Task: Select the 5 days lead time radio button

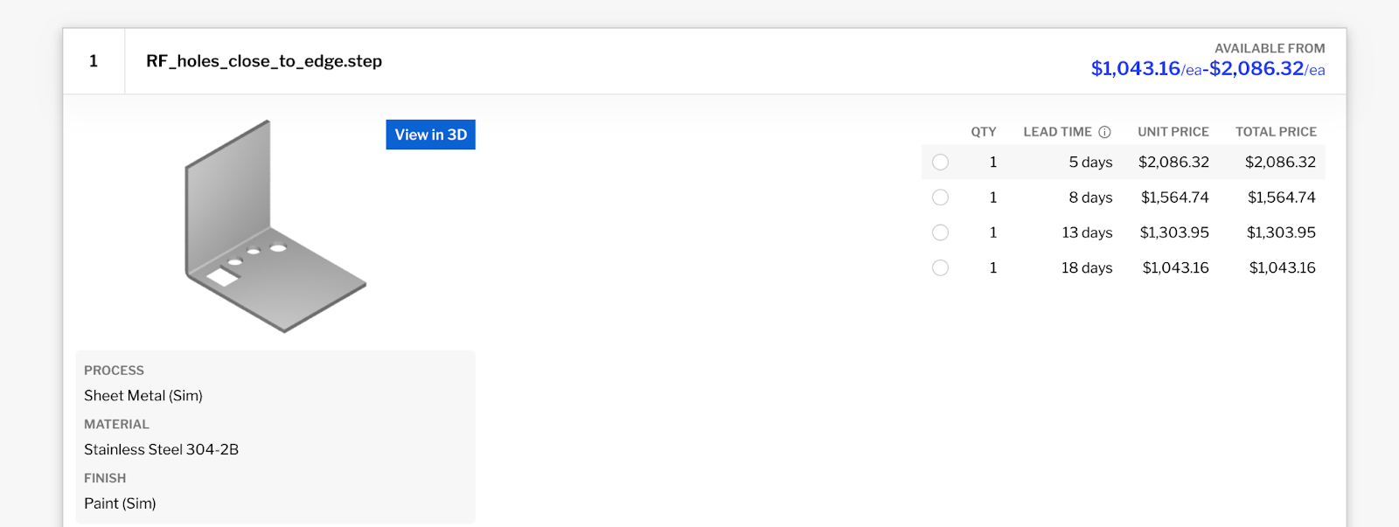Action: pyautogui.click(x=940, y=163)
